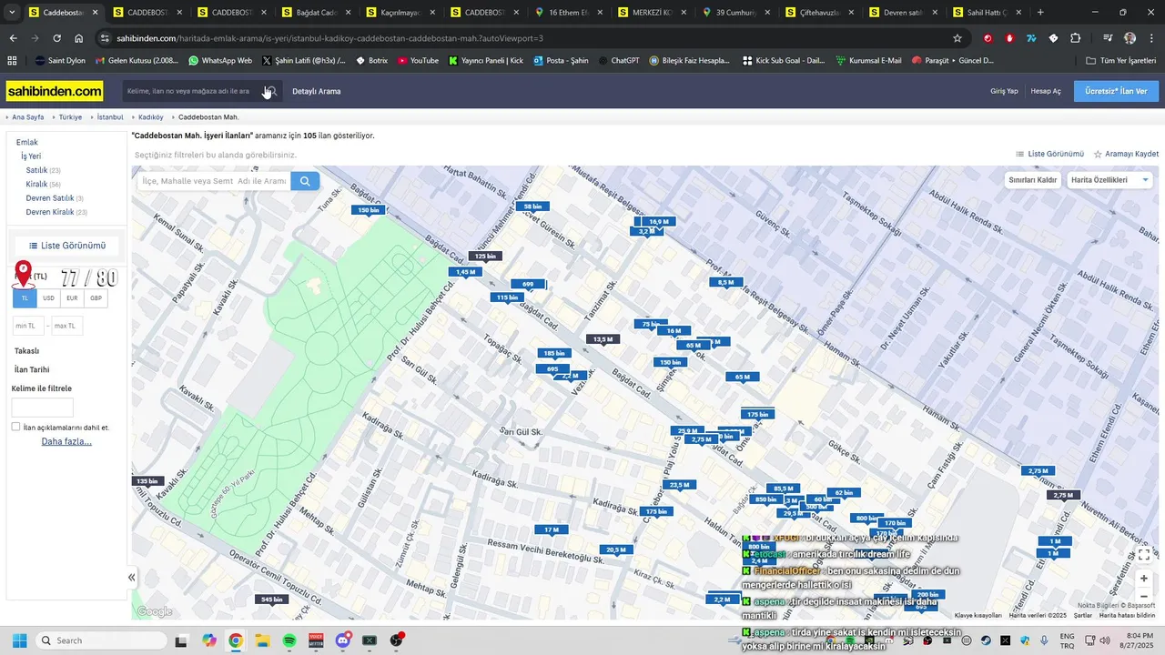Viewport: 1165px width, 655px height.
Task: Expand the İlan Tarihi filter
Action: (x=32, y=369)
